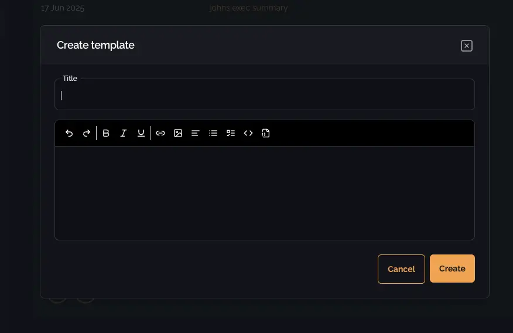Close the Create template dialog

pyautogui.click(x=467, y=46)
